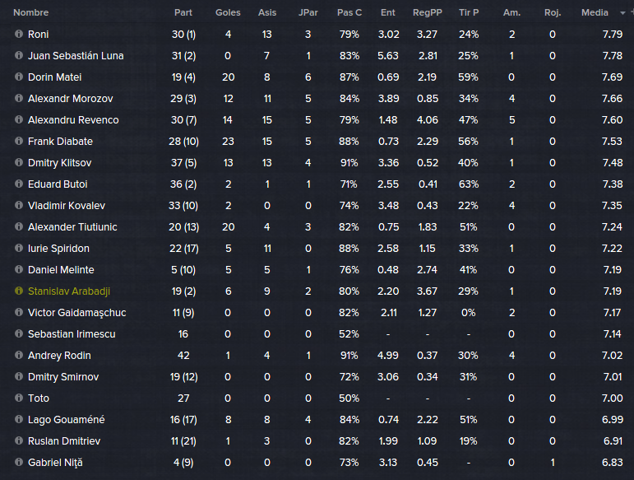Click info icon beside Andrey Rodin
Screen dimensions: 634x480
pos(19,355)
